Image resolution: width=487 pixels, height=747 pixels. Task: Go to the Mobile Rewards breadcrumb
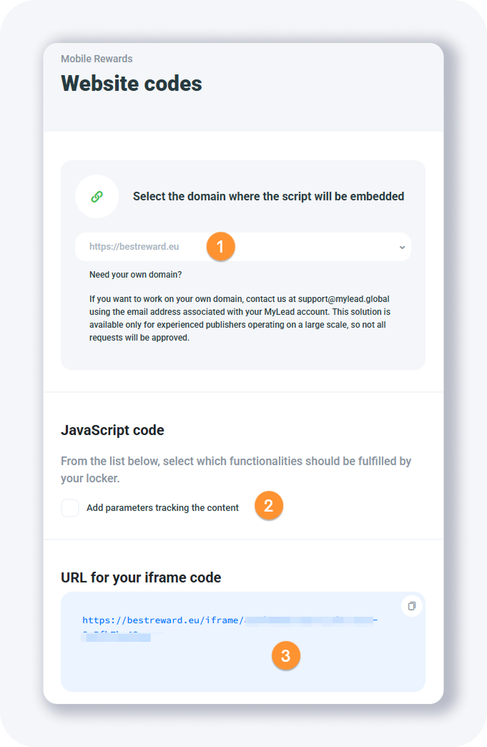97,59
